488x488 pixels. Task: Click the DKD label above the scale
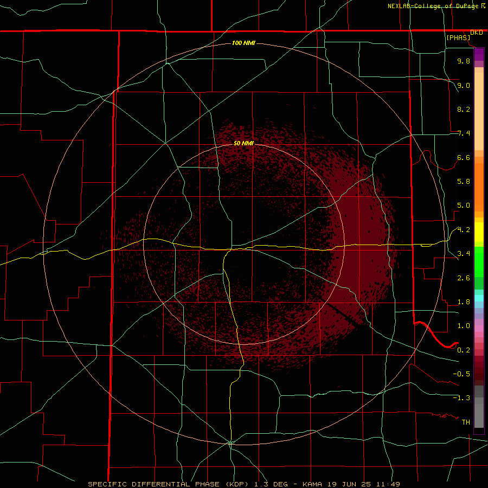click(476, 33)
